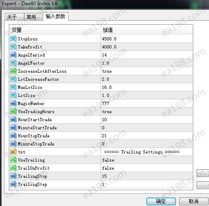Click the txt string-type icon
This screenshot has height=206, width=209.
pos(13,152)
